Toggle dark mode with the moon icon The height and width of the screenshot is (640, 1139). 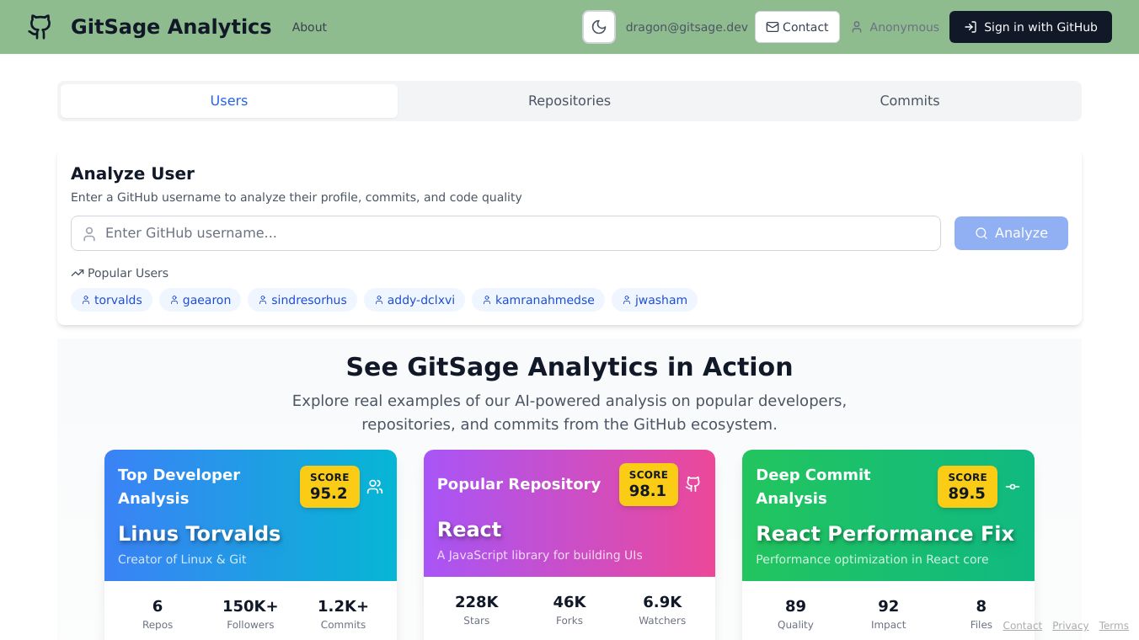pyautogui.click(x=599, y=27)
